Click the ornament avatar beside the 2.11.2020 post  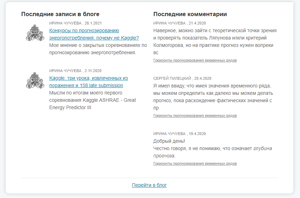(35, 80)
